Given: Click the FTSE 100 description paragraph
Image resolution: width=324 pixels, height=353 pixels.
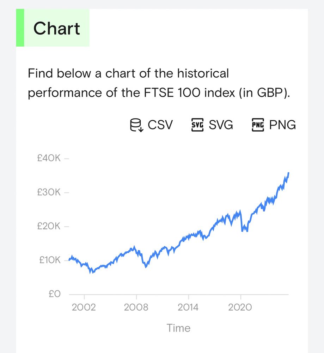Looking at the screenshot, I should click(x=159, y=83).
